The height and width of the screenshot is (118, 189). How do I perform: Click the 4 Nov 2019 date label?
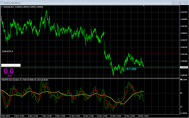coord(5,116)
